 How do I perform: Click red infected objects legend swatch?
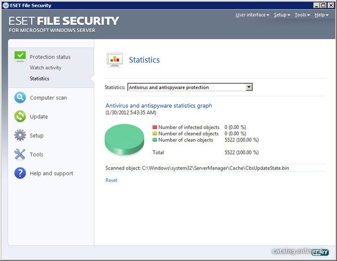(x=155, y=128)
